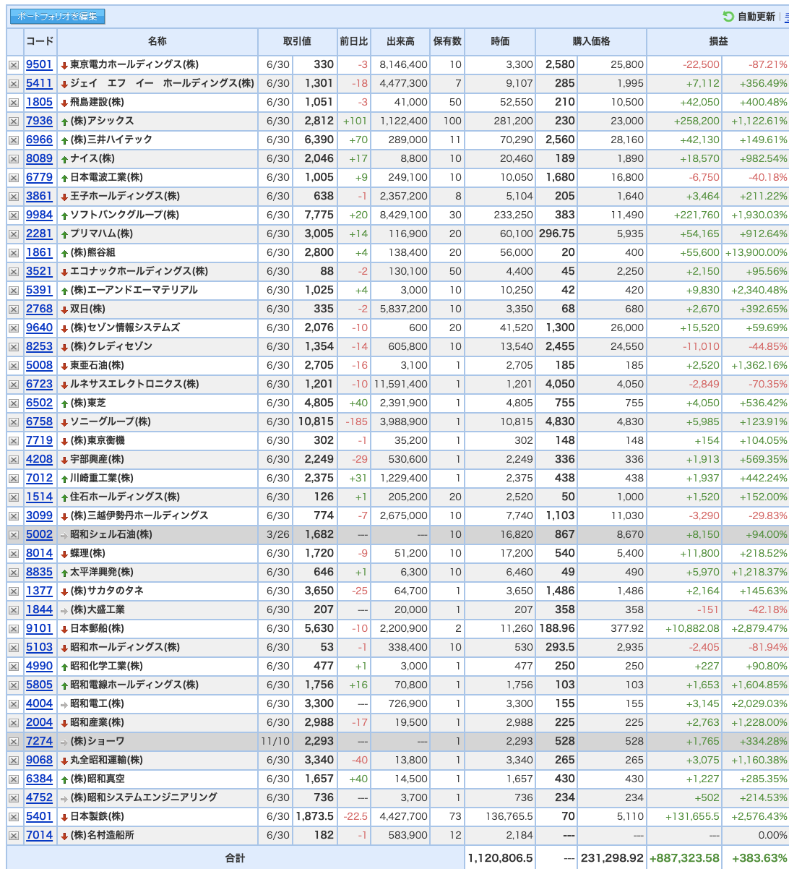Click x icon beside code 5002
Viewport: 789px width, 869px height.
tap(14, 535)
